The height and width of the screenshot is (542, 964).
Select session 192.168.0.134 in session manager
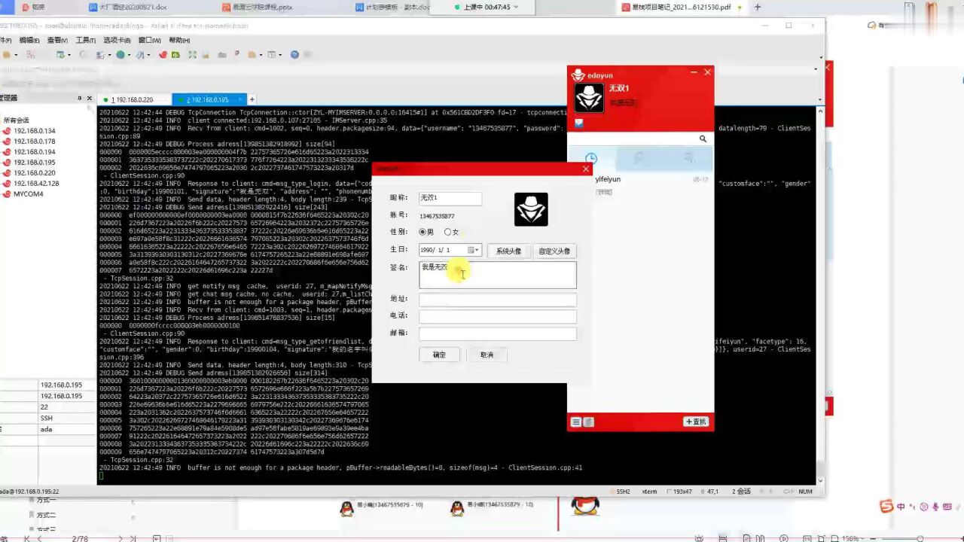35,131
